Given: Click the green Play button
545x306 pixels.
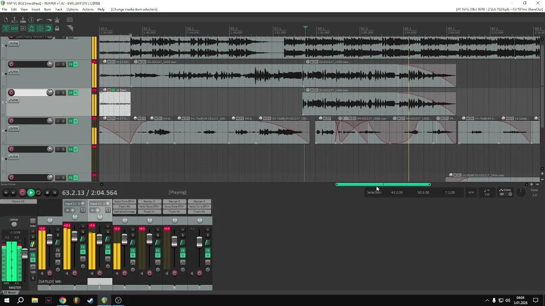Looking at the screenshot, I should tap(31, 193).
